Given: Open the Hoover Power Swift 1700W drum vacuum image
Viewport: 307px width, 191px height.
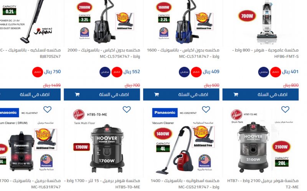Looking at the screenshot, I should [x=107, y=148].
